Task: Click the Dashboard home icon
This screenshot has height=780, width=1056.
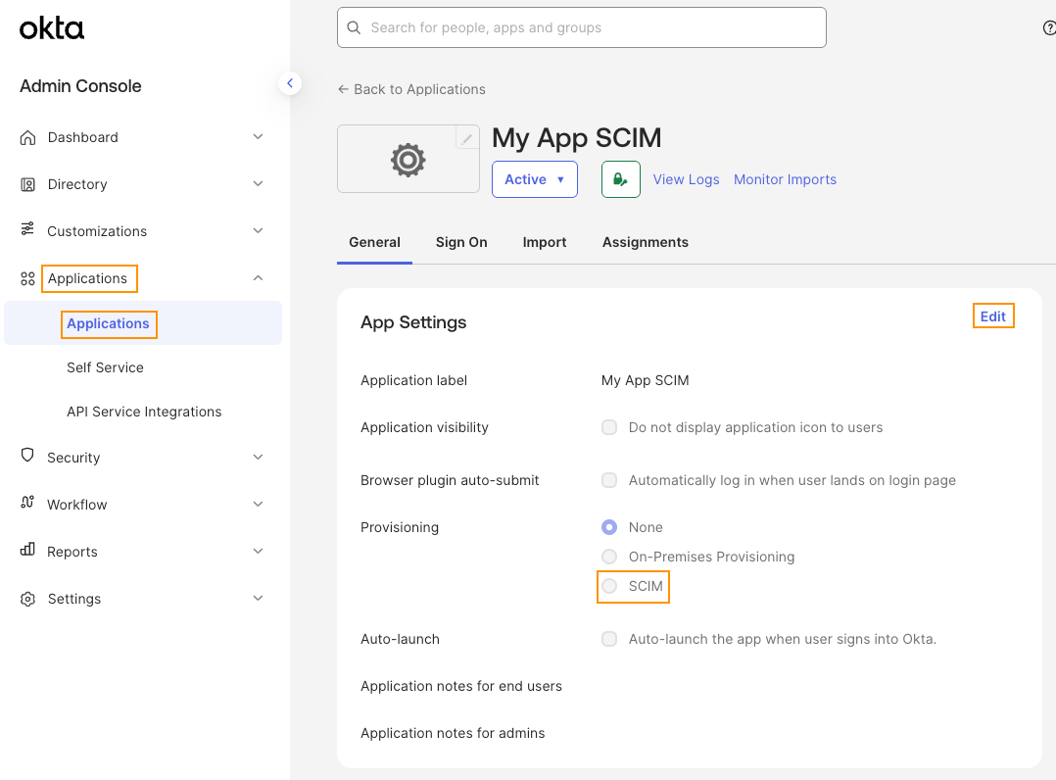Action: [27, 137]
